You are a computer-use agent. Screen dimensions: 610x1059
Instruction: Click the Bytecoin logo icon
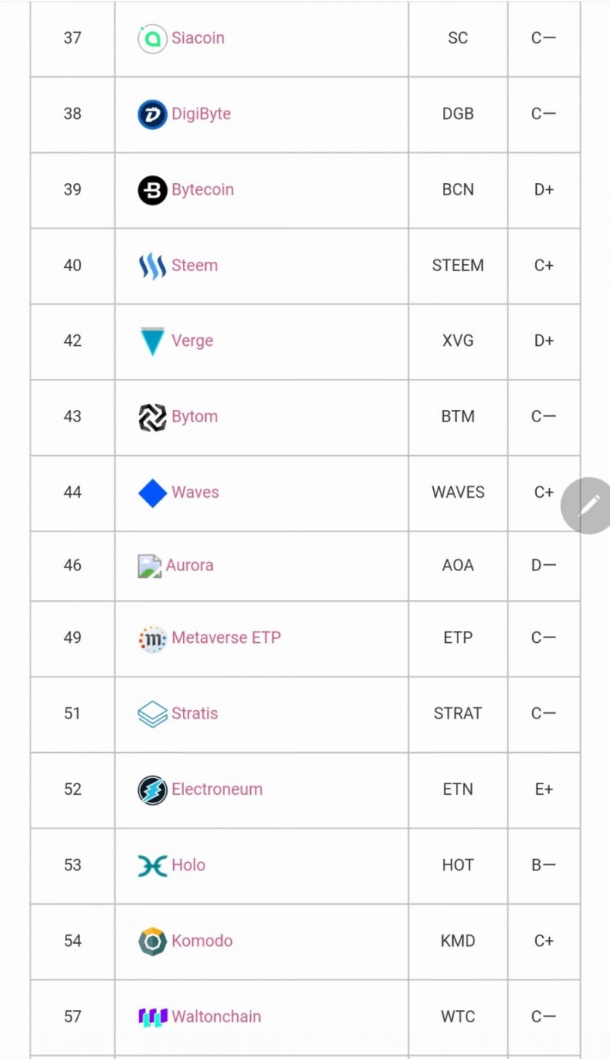pos(152,190)
